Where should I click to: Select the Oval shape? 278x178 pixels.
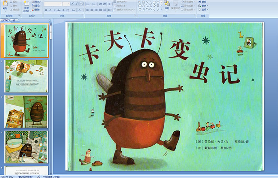coord(158,2)
